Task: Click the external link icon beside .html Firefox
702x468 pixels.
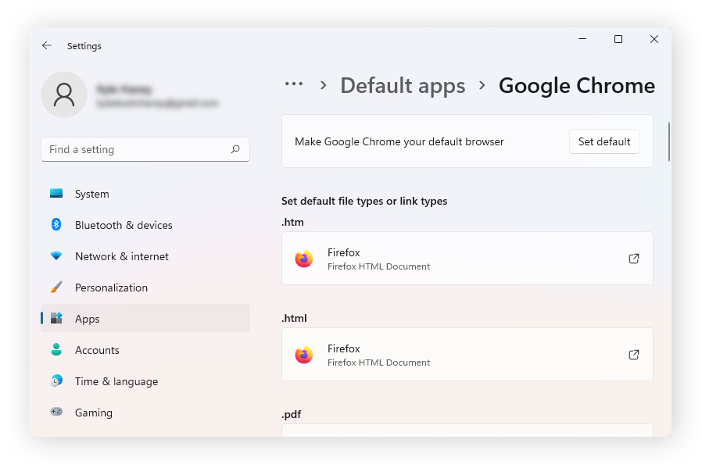Action: pos(634,354)
